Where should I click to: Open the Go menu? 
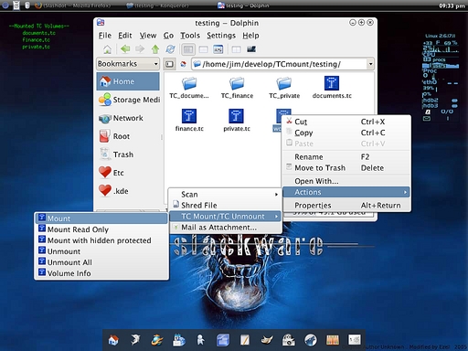168,36
